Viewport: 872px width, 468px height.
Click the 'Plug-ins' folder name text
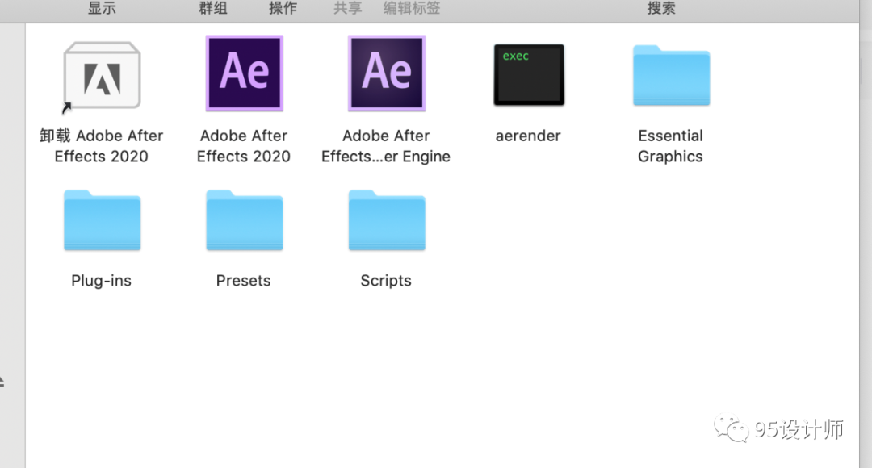coord(101,281)
